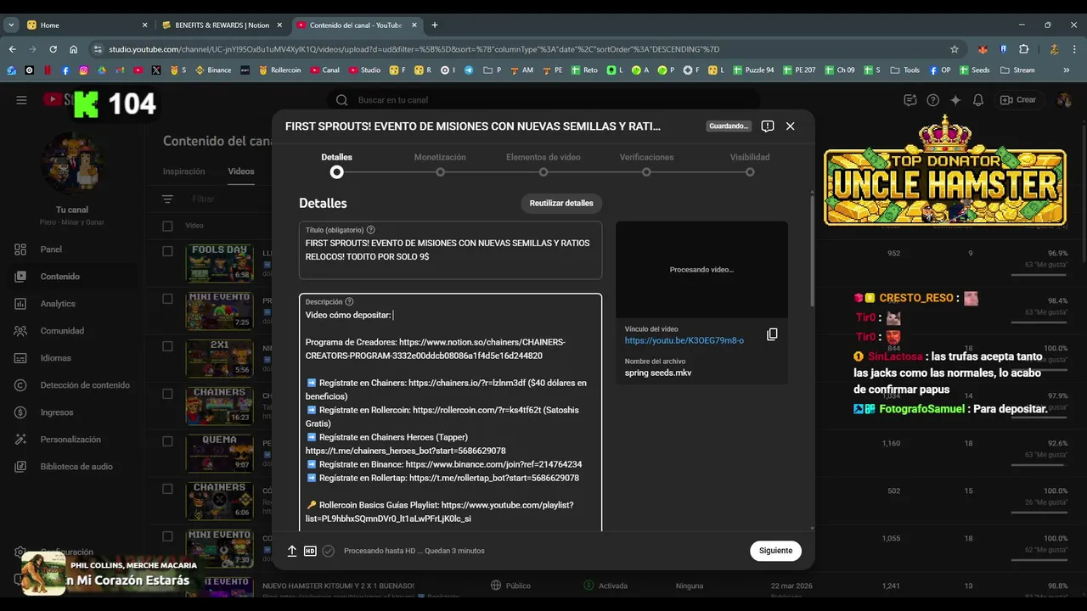1087x611 pixels.
Task: Open notifications bell icon
Action: pos(978,100)
